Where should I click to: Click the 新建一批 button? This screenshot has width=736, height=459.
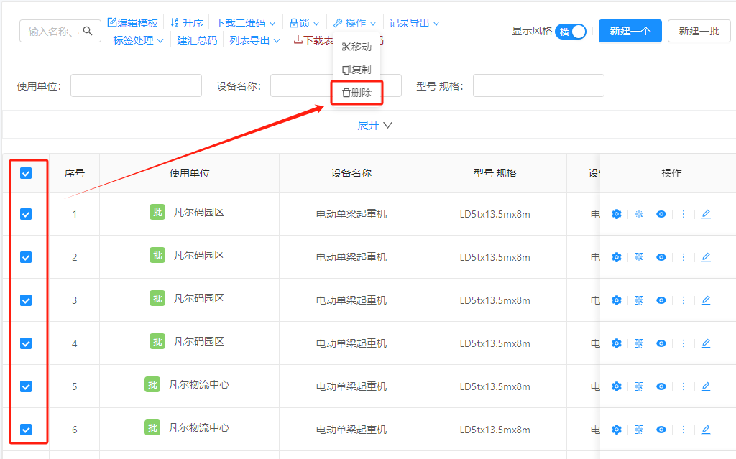(699, 31)
